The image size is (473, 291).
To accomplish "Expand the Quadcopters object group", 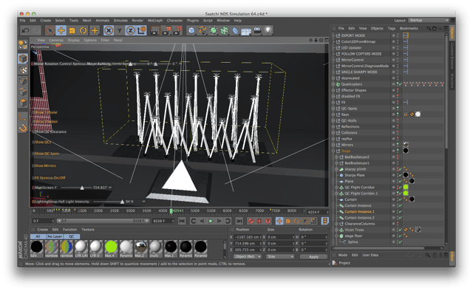I will 333,84.
